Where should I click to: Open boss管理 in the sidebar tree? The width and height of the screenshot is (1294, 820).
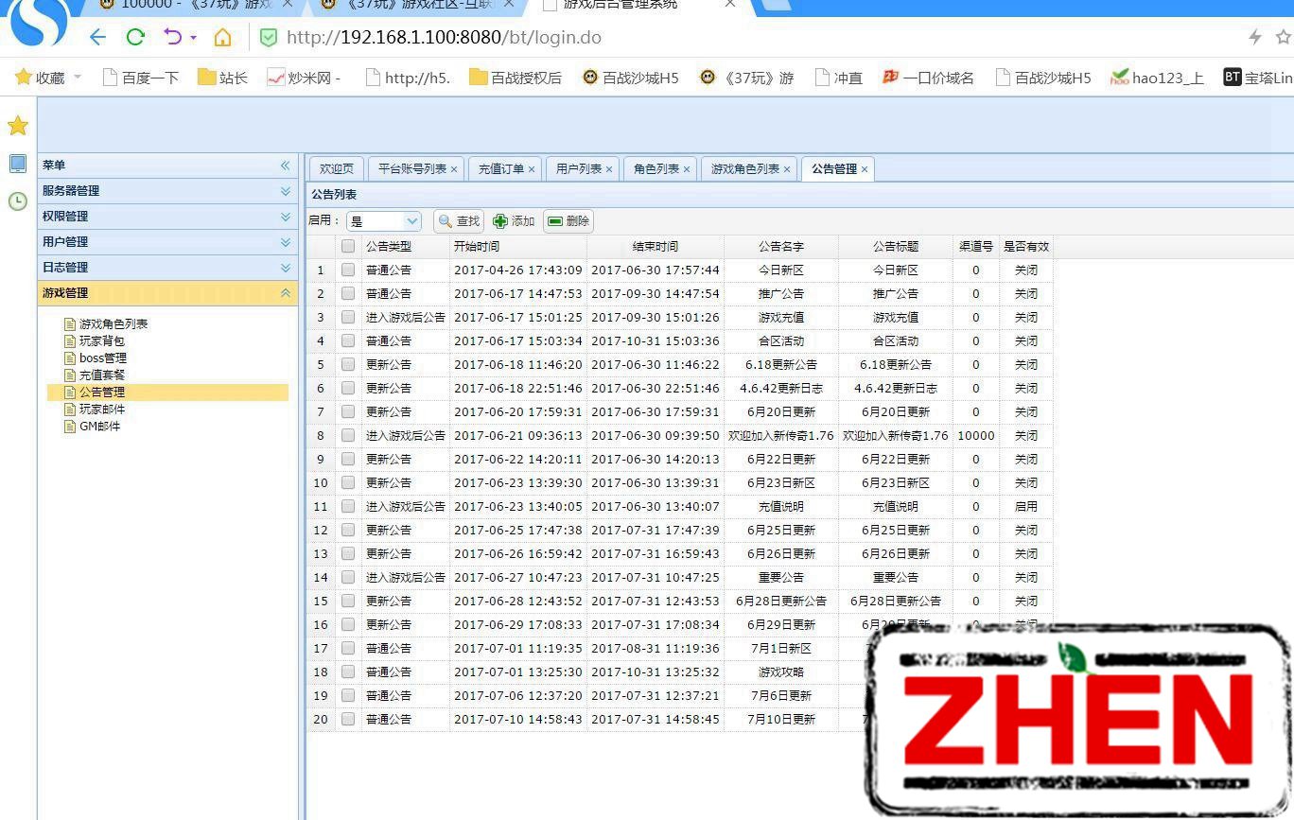(x=102, y=358)
